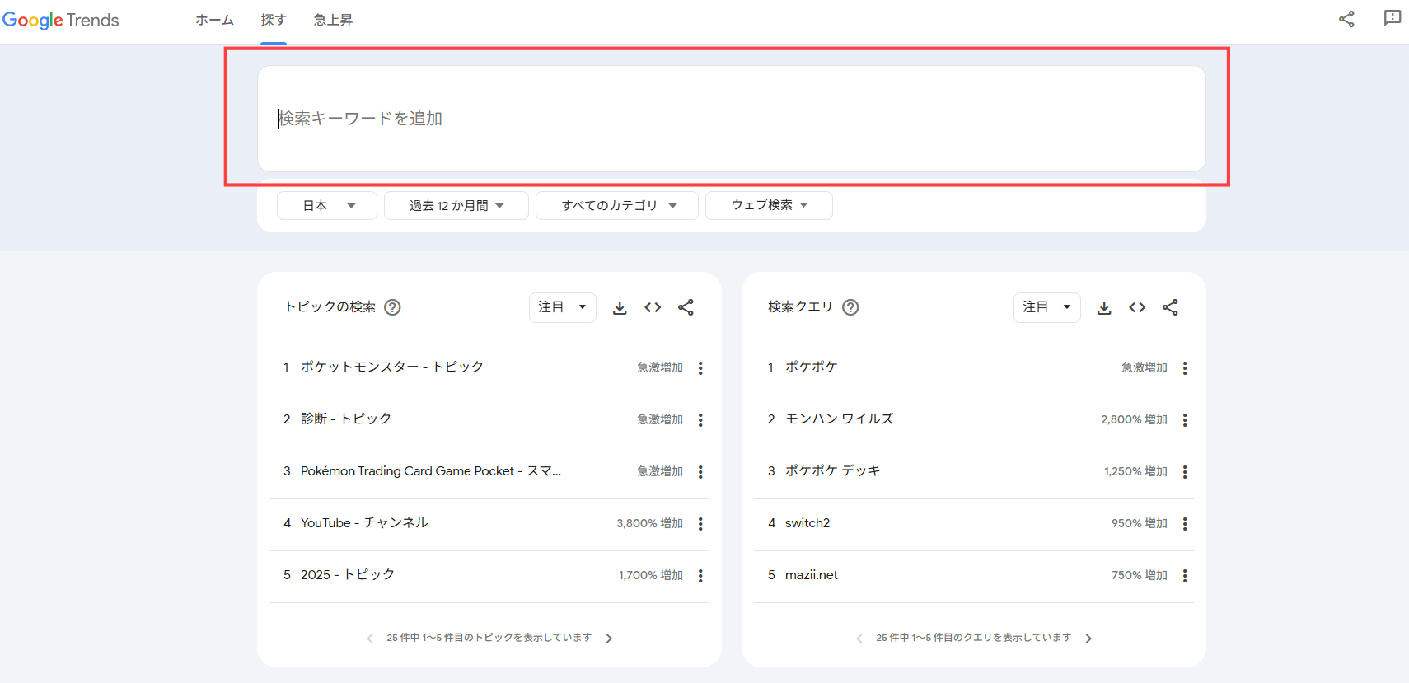Click the 750% 増加 value
The height and width of the screenshot is (683, 1409).
[x=1140, y=575]
